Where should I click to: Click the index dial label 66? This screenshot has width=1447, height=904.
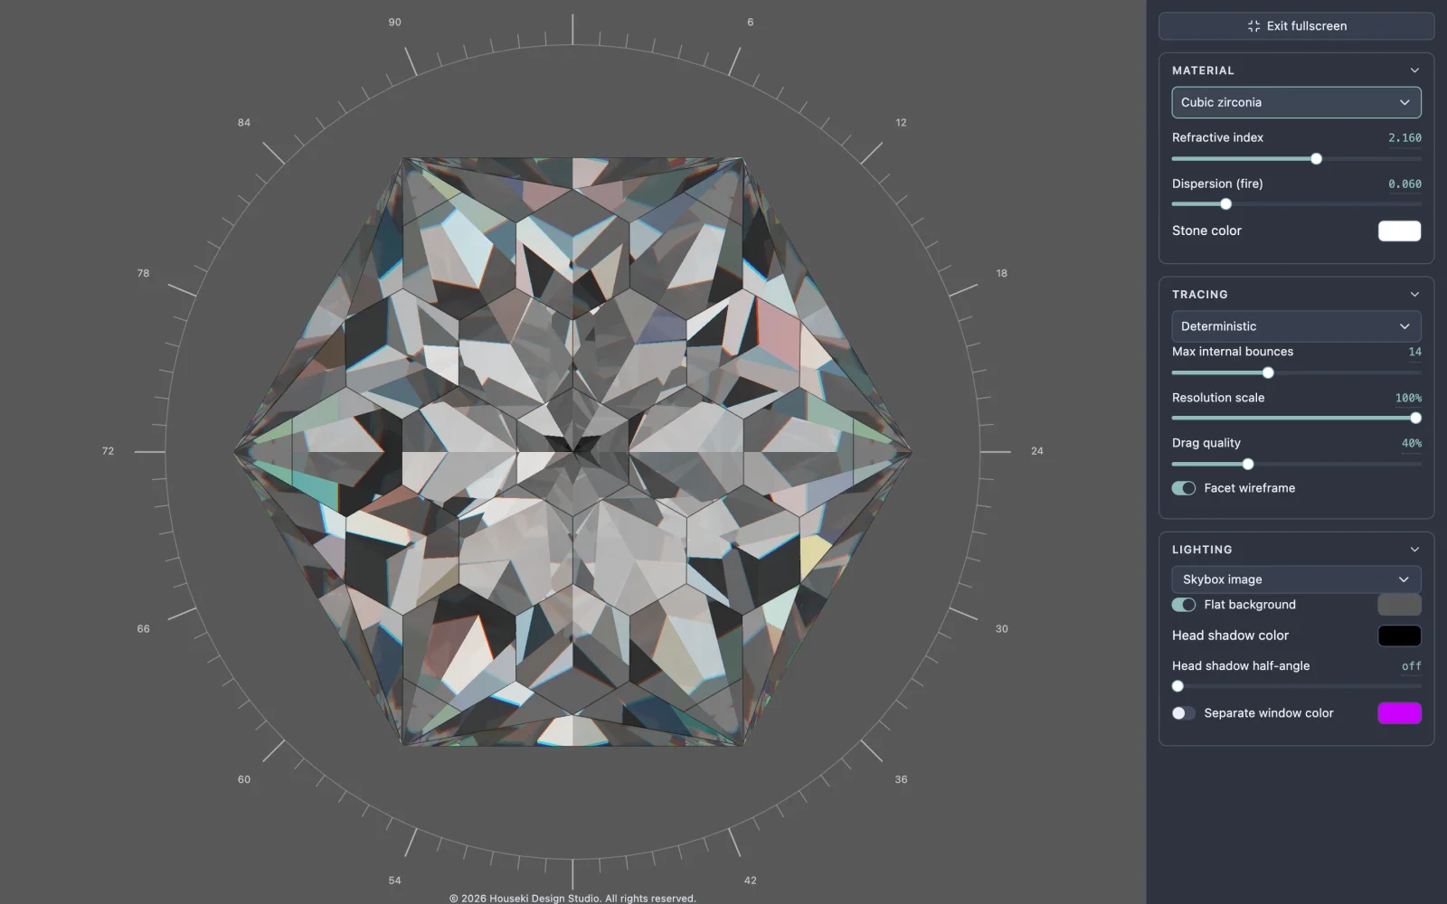click(x=143, y=629)
